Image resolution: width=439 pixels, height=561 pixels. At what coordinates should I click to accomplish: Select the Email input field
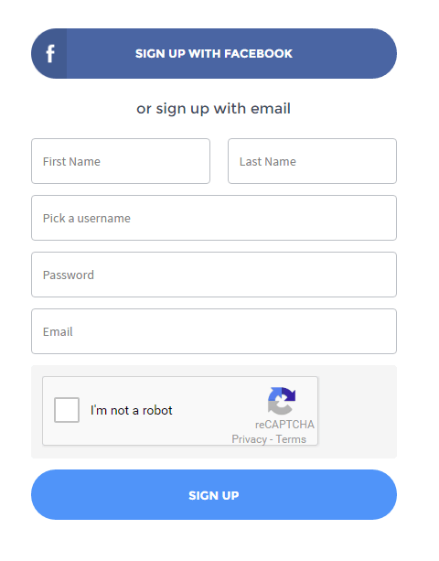point(214,331)
